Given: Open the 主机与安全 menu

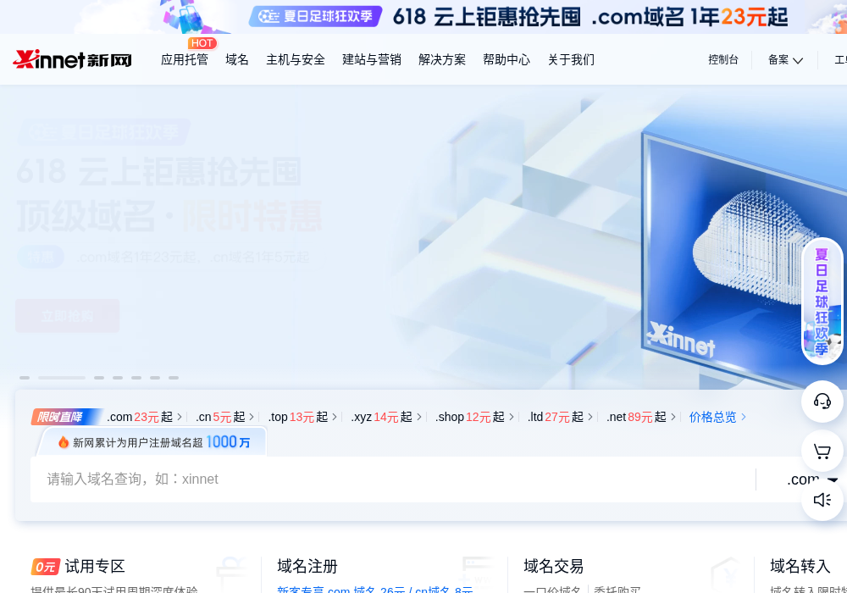Looking at the screenshot, I should coord(296,59).
